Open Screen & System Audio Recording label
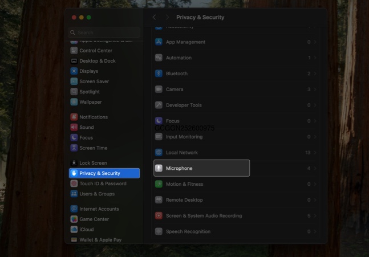The height and width of the screenshot is (257, 369). click(x=204, y=215)
